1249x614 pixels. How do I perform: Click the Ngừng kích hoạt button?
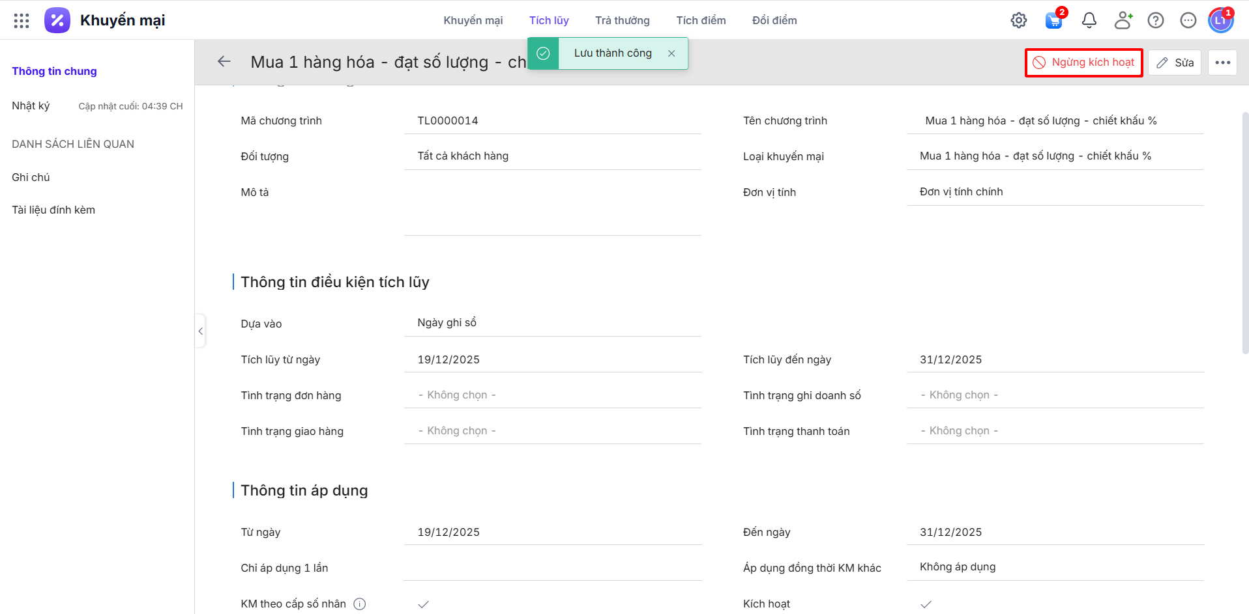tap(1083, 63)
